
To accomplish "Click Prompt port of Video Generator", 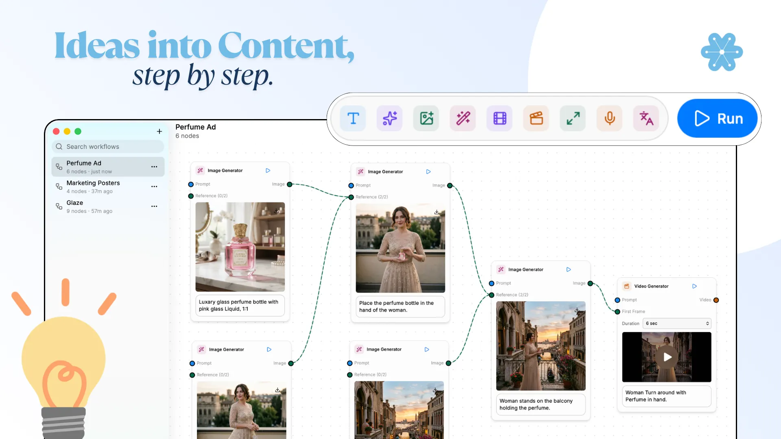I will [617, 300].
